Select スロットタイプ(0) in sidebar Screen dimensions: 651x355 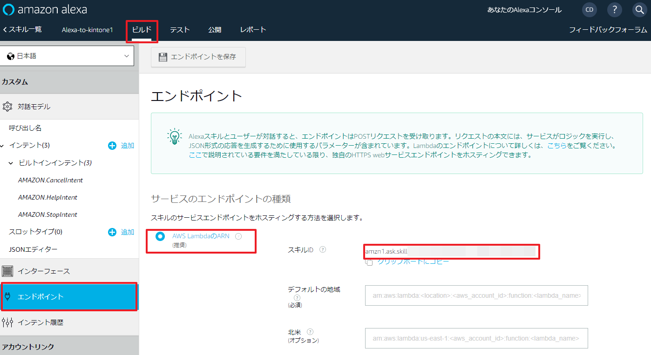35,232
